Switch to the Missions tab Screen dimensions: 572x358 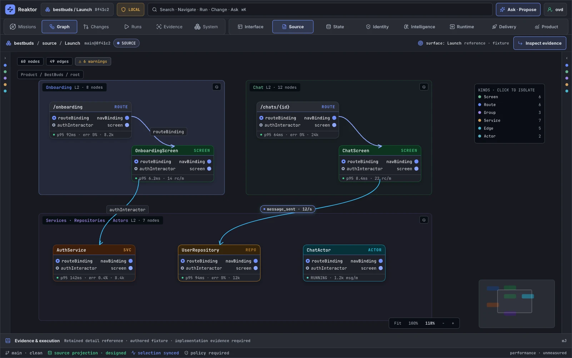[x=23, y=27]
